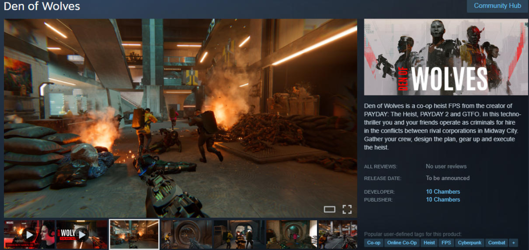529x250 pixels.
Task: Click the Cyberpunk tag
Action: (x=470, y=243)
